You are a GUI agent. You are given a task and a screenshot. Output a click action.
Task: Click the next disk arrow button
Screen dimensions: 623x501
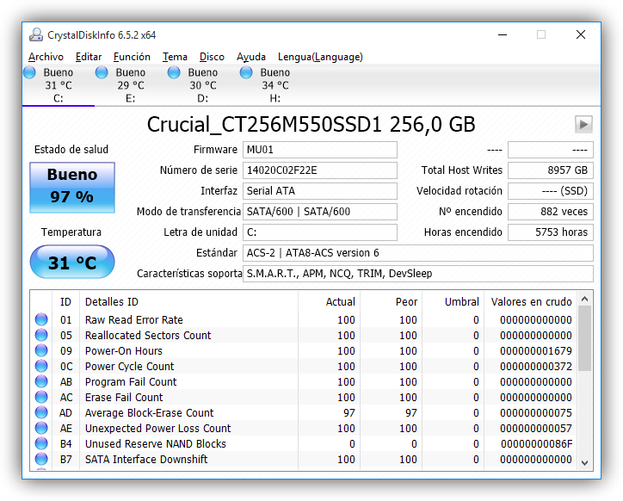tap(583, 125)
